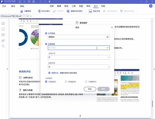Close the PDFelement产品介绍.pdf tab
The height and width of the screenshot is (119, 155).
click(28, 16)
